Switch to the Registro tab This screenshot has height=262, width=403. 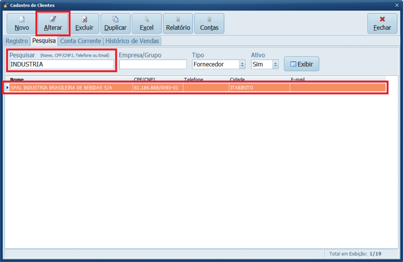pos(17,41)
